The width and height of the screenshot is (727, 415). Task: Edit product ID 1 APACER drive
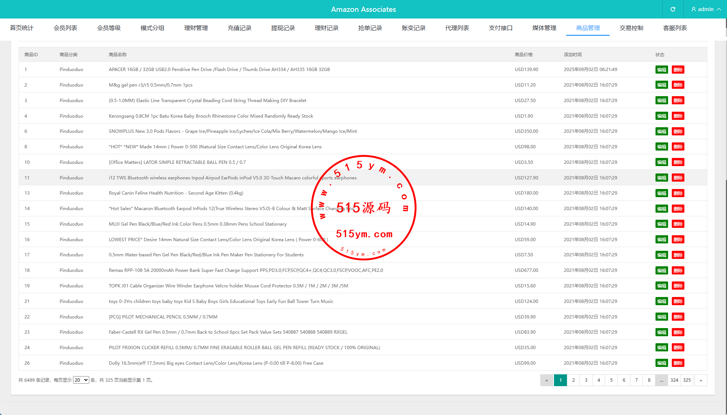(x=661, y=70)
